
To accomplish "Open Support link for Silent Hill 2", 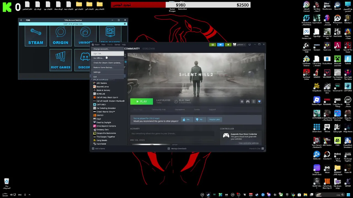I will (212, 109).
